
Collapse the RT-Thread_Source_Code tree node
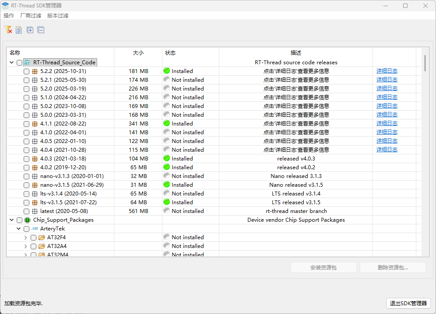click(12, 63)
